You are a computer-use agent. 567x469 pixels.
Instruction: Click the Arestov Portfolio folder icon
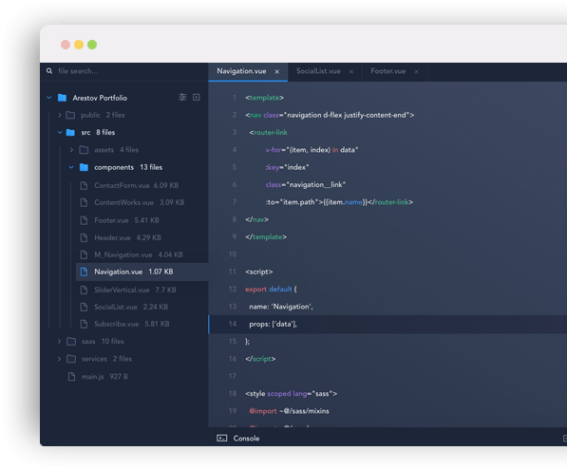(62, 98)
